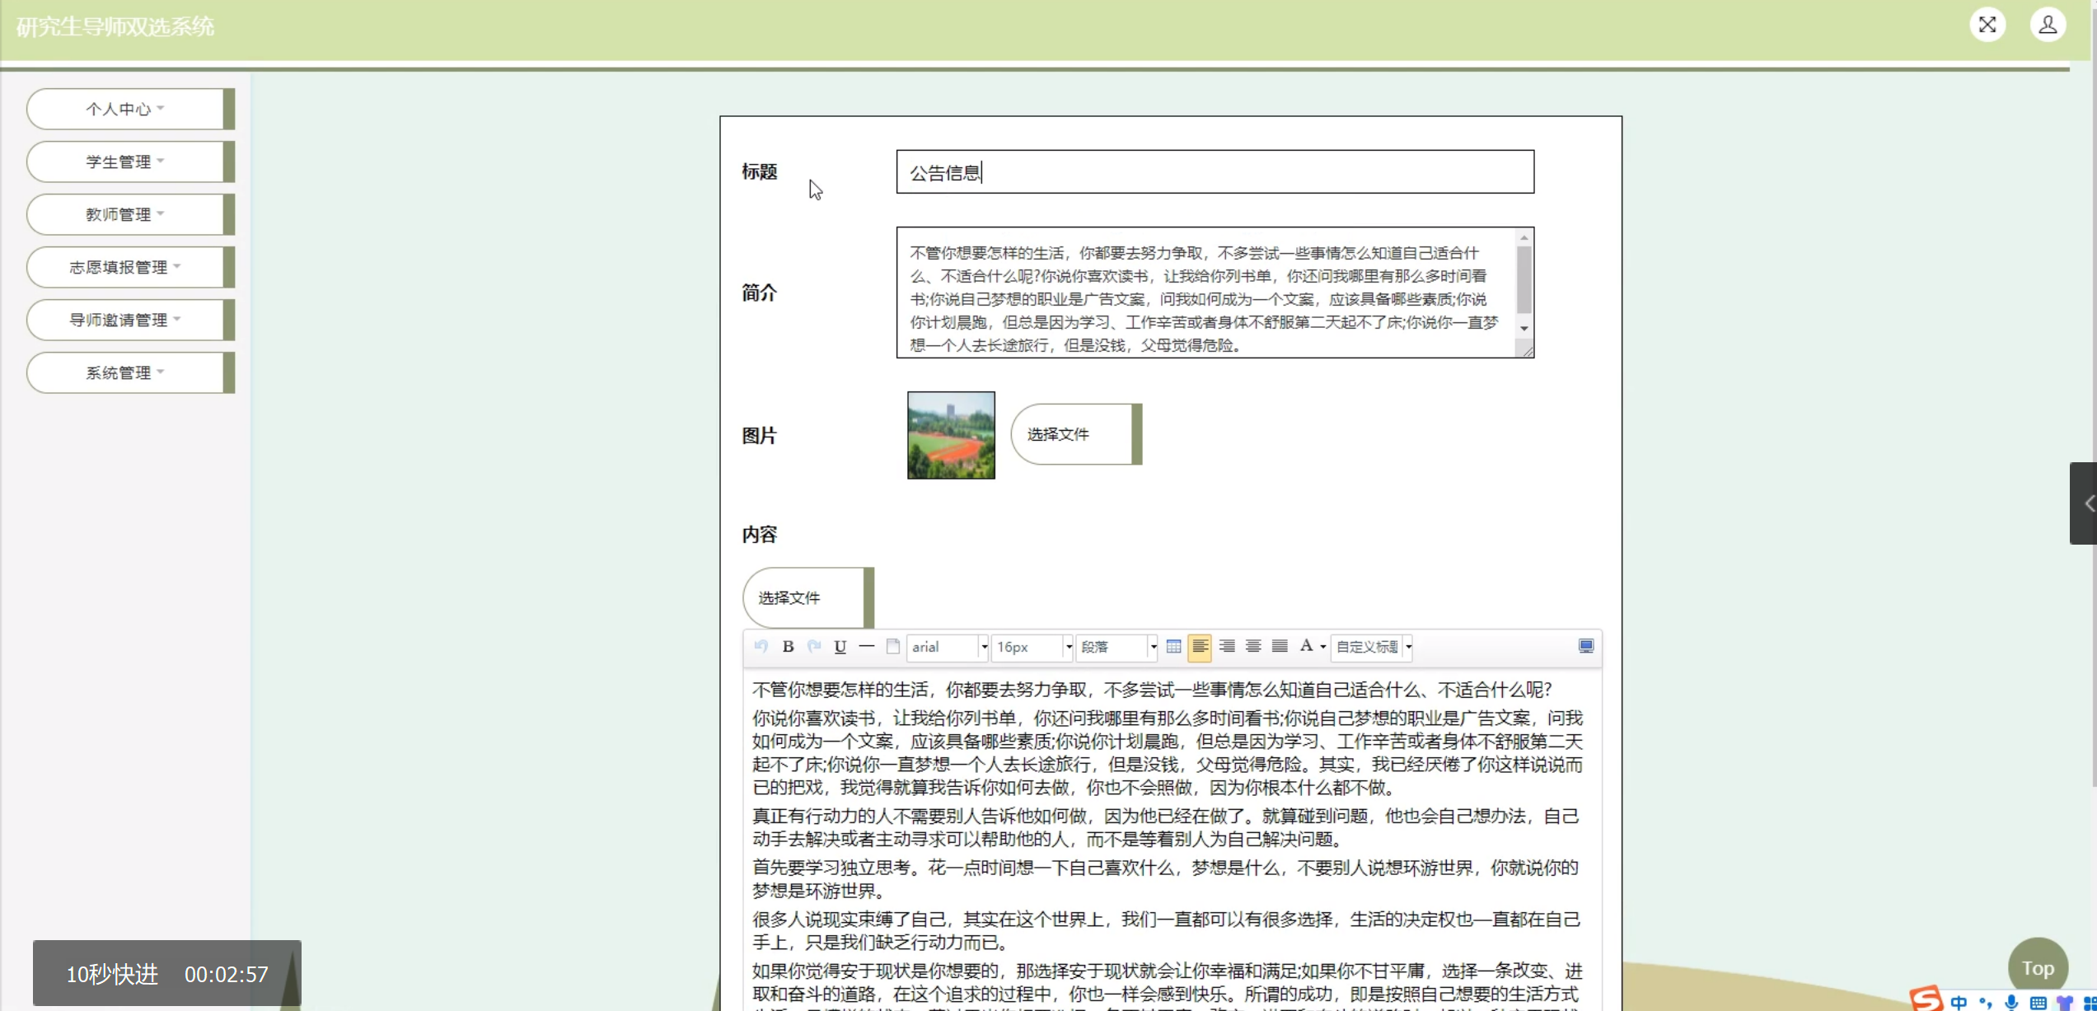Toggle bold formatting in editor toolbar
The image size is (2097, 1011).
click(788, 647)
